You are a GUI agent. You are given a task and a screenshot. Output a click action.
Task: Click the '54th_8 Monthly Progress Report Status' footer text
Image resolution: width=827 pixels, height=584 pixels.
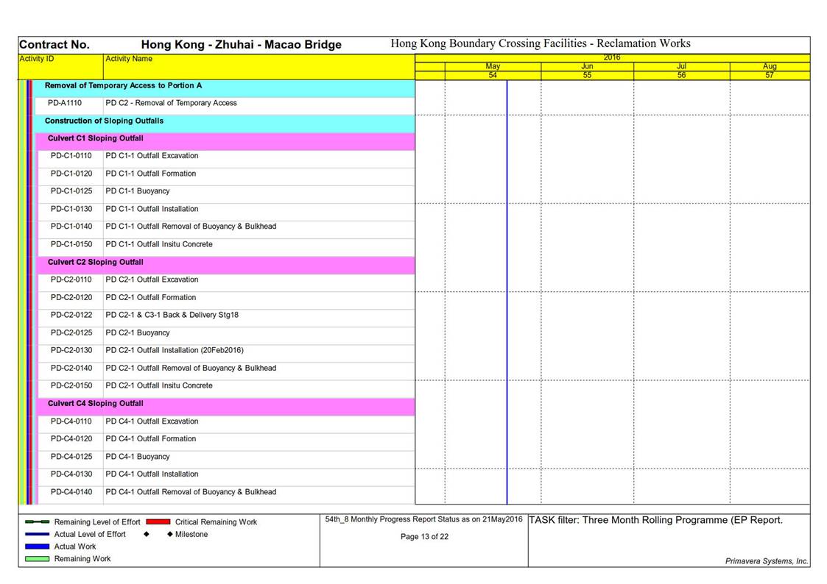pos(423,519)
